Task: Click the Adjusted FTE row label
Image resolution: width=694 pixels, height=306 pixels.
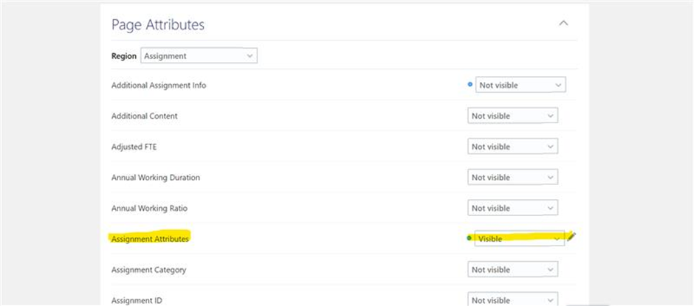Action: pyautogui.click(x=134, y=147)
